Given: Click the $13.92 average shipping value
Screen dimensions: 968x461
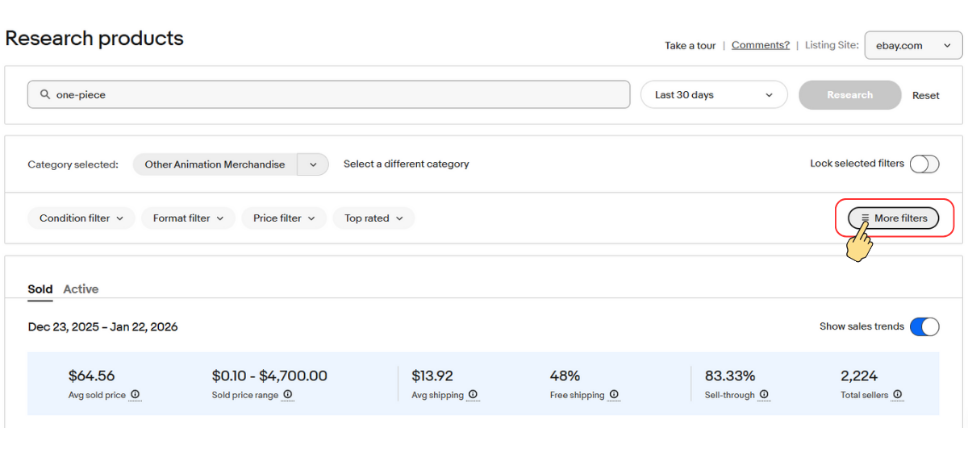Looking at the screenshot, I should 432,376.
